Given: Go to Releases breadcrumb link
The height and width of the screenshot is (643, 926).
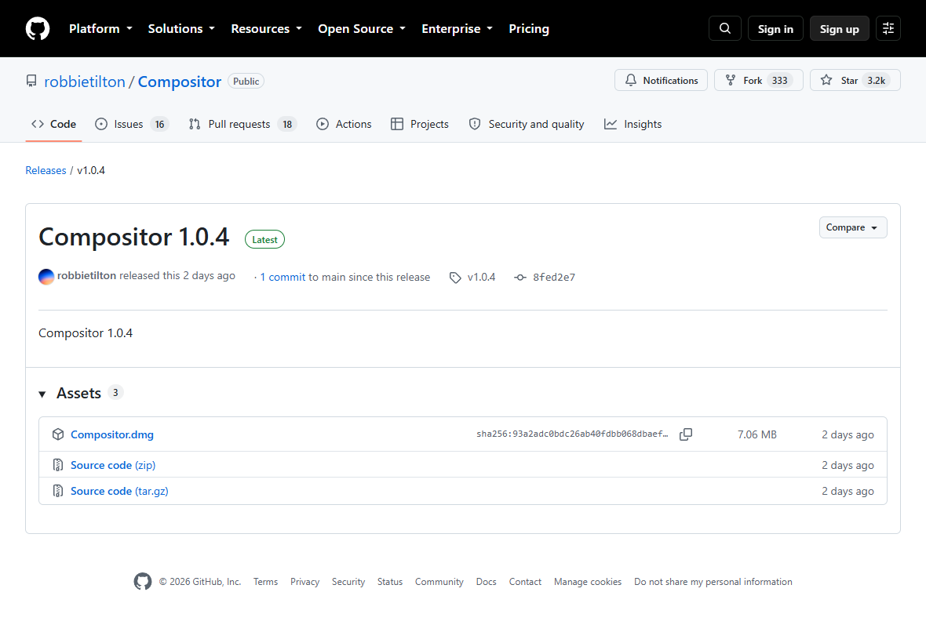Looking at the screenshot, I should click(x=46, y=170).
